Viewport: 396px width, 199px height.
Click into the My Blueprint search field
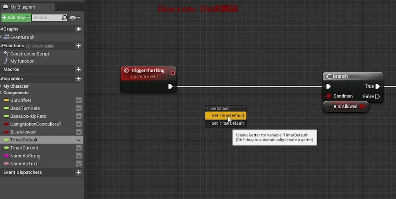(x=46, y=18)
